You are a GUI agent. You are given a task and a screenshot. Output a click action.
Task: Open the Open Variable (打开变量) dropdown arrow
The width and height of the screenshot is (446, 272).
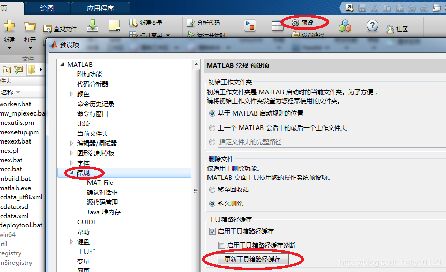168,35
